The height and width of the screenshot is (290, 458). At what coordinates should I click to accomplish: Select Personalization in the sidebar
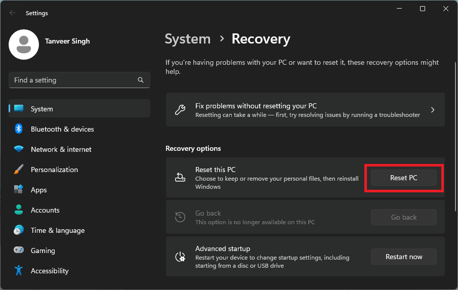tap(79, 170)
